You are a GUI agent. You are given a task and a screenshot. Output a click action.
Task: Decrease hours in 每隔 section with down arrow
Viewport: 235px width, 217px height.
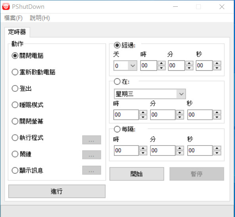click(143, 153)
